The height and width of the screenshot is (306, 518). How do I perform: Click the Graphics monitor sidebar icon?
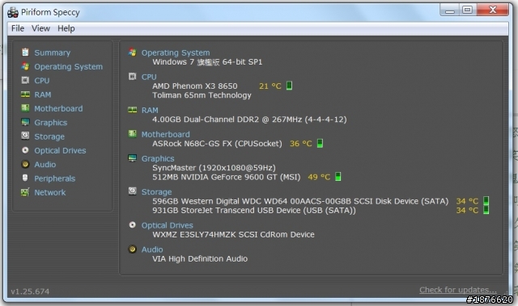[x=25, y=122]
